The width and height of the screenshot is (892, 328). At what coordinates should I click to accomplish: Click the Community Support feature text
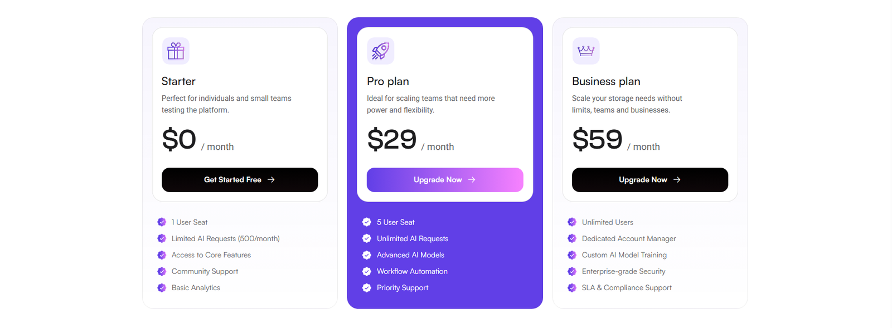point(205,271)
